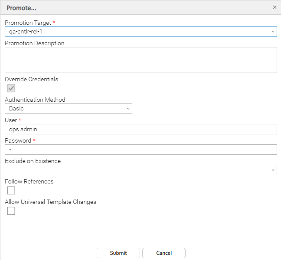Click the User field containing ops.admin

point(140,129)
